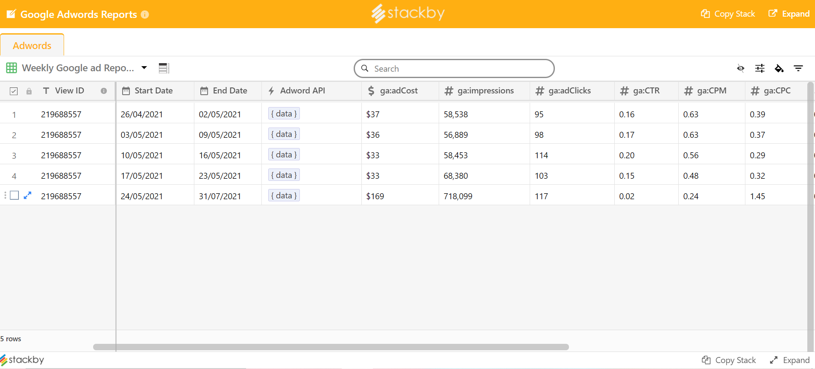Screen dimensions: 815x369
Task: Click the ga:impressions column header
Action: pos(484,90)
